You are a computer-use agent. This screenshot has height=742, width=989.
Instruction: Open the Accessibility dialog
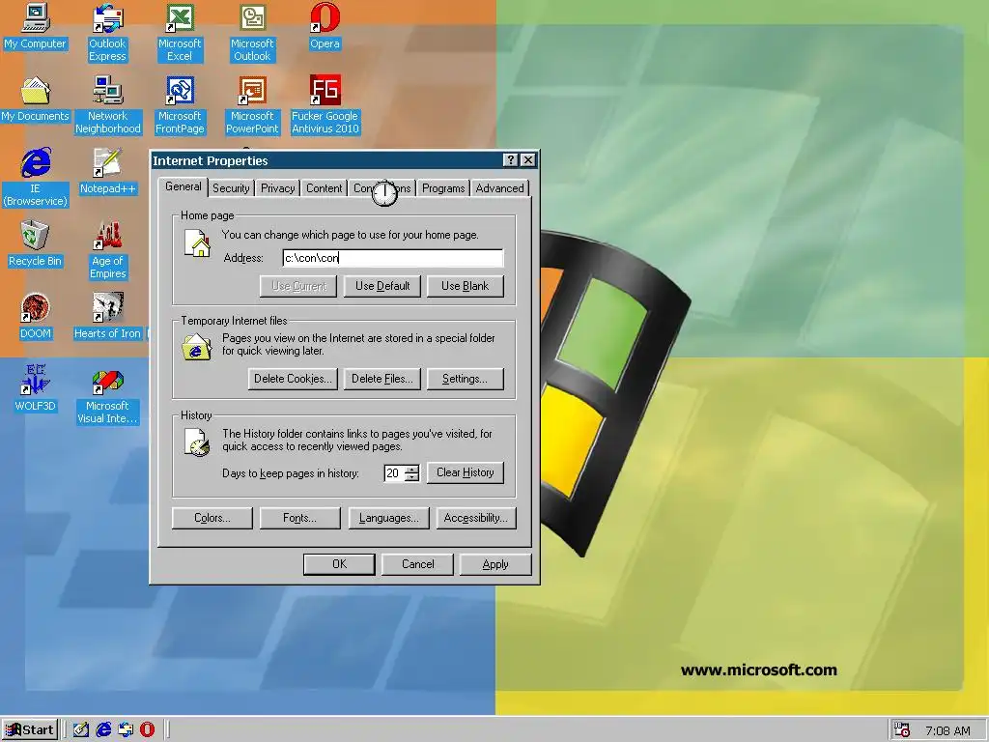point(476,518)
